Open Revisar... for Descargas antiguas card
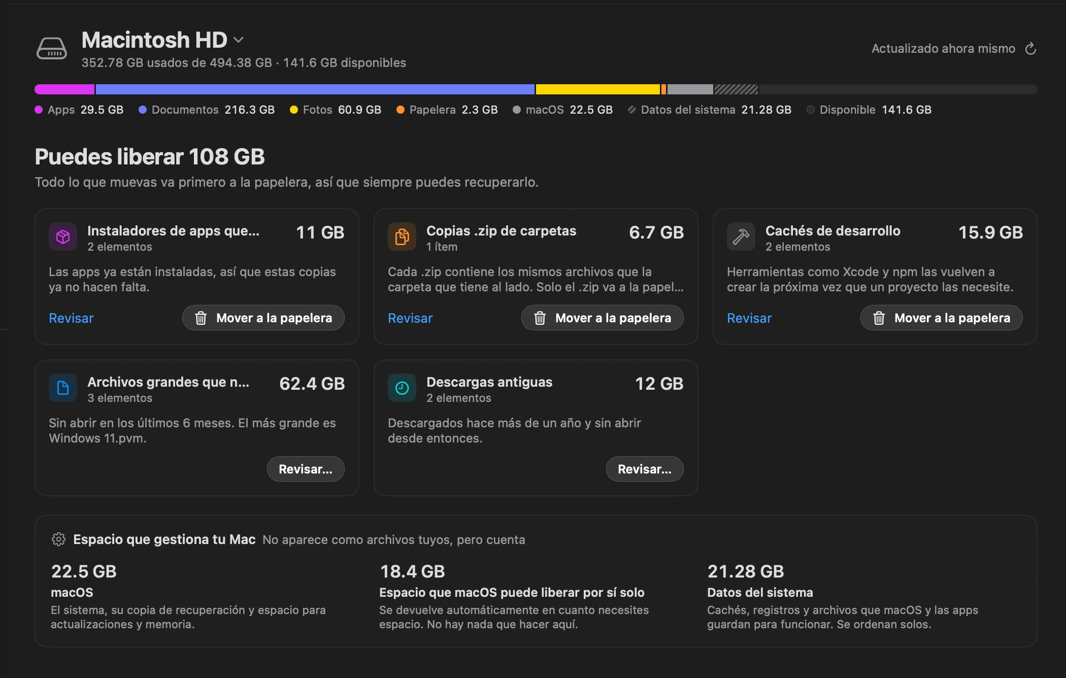Image resolution: width=1066 pixels, height=678 pixels. point(645,469)
